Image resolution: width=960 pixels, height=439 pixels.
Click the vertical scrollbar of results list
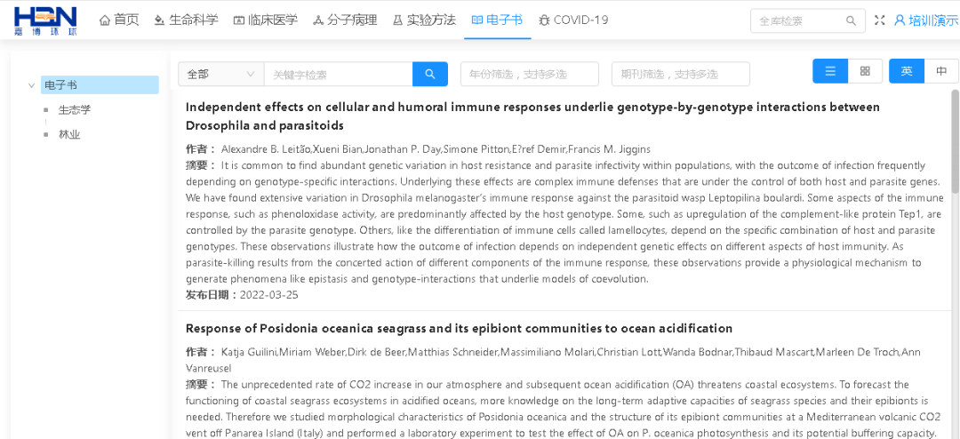pos(955,142)
